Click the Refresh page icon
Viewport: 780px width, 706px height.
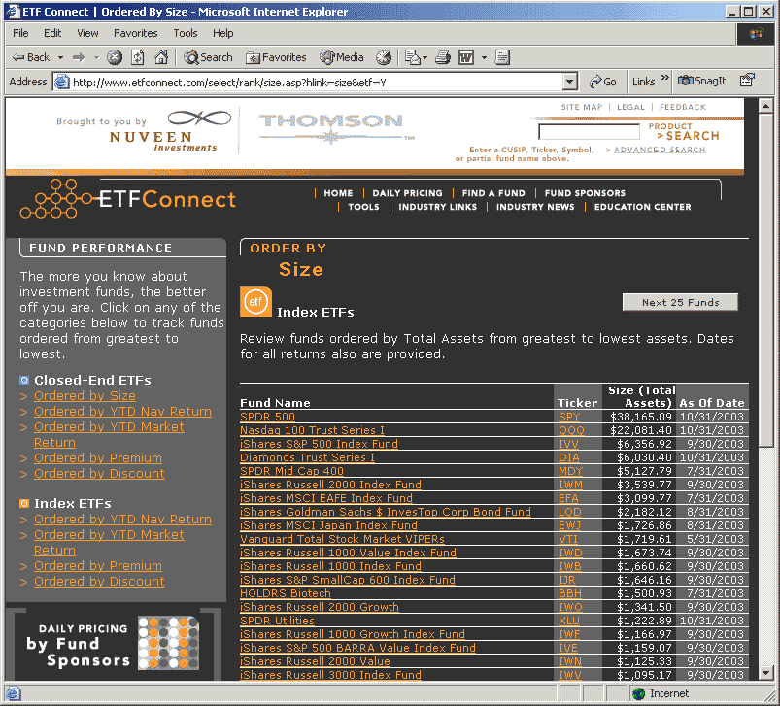point(137,57)
